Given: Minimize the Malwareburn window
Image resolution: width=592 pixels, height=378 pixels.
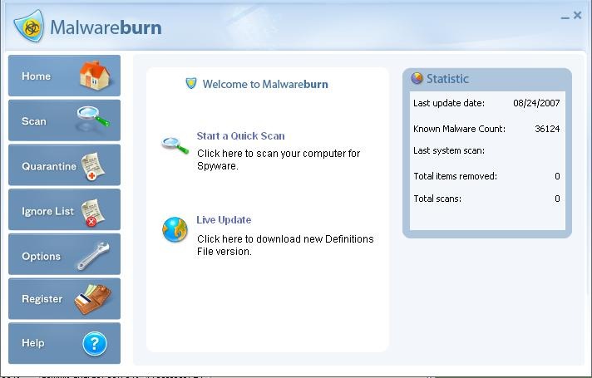Looking at the screenshot, I should coord(565,17).
